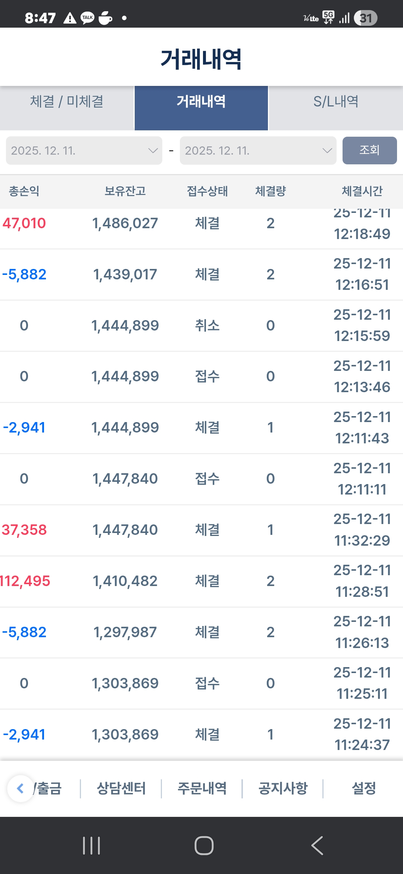Tap the Android back navigation icon
The height and width of the screenshot is (874, 403).
click(x=317, y=846)
